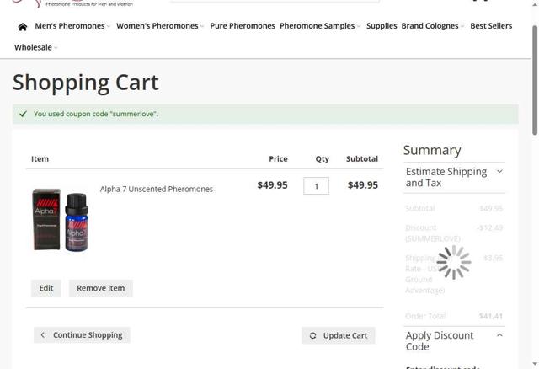Screen dimensions: 539x369
Task: Open Alpha 7 Unscented Pheromones product link
Action: (157, 189)
